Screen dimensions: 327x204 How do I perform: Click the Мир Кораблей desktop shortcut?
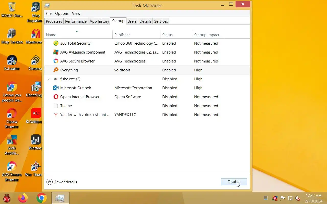click(x=34, y=12)
